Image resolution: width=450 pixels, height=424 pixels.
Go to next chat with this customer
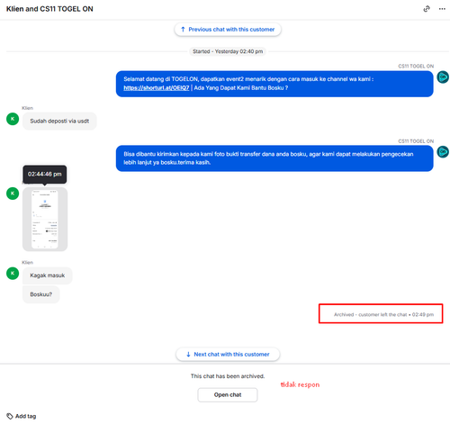point(228,355)
